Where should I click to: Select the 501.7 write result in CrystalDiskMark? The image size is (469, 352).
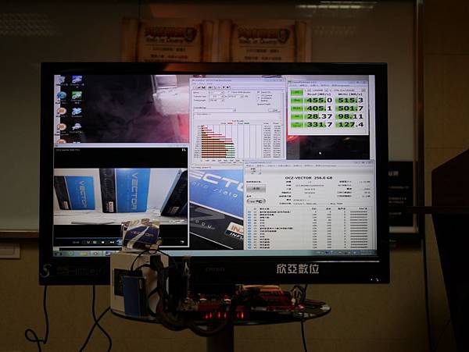350,108
